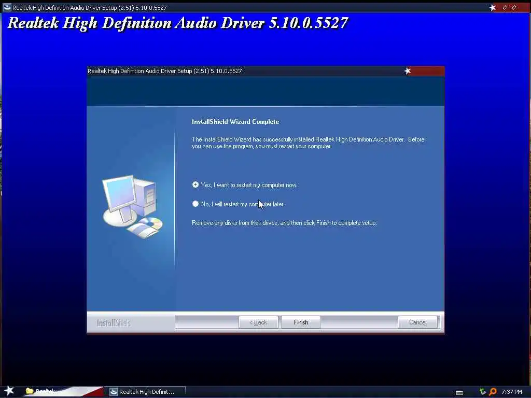Open the orange magnifier tray icon
Image resolution: width=531 pixels, height=398 pixels.
pos(493,392)
